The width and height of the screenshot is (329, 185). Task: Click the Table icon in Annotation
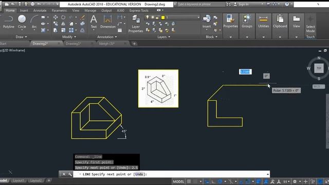pos(120,30)
